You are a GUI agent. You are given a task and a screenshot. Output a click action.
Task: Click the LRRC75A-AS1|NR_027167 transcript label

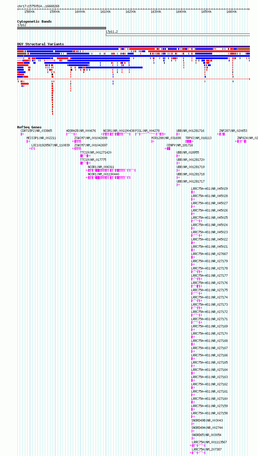(209, 348)
